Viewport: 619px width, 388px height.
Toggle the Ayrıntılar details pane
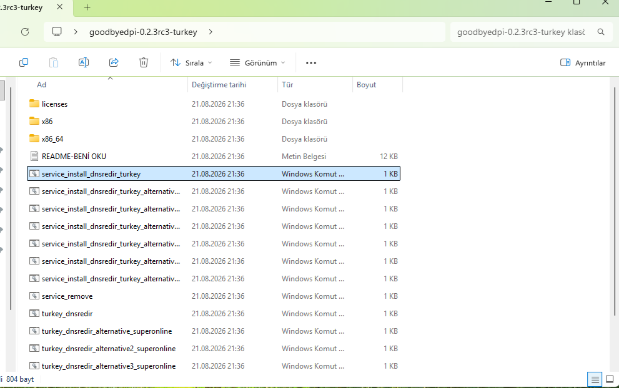(x=583, y=63)
